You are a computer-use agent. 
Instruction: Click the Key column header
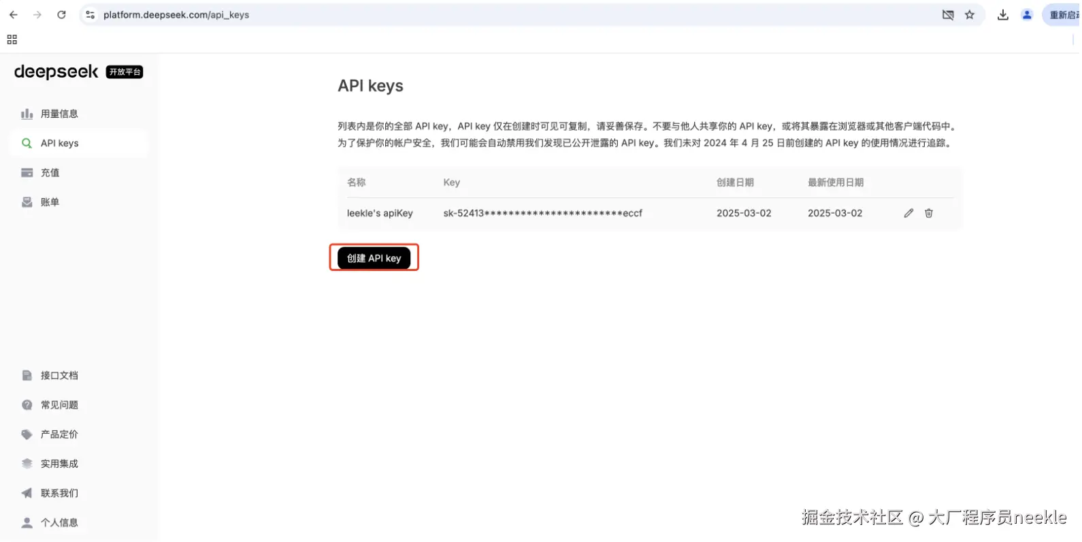[452, 182]
